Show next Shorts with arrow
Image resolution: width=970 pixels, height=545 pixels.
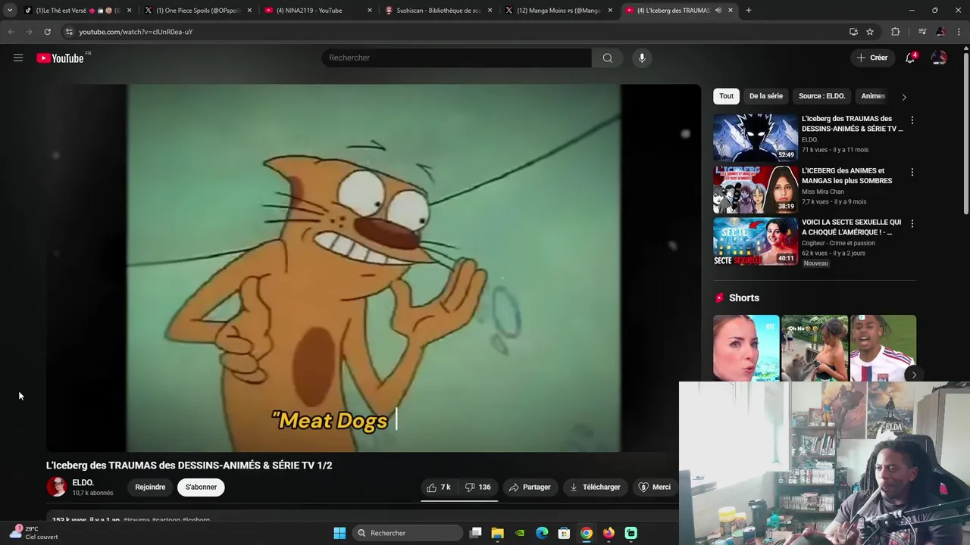pyautogui.click(x=914, y=375)
